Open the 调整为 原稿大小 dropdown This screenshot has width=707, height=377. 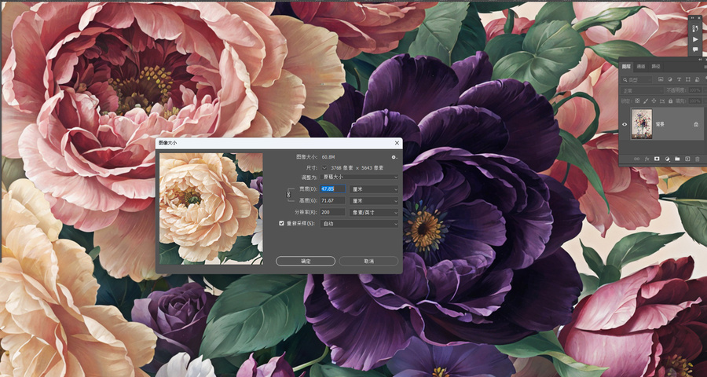pos(359,178)
